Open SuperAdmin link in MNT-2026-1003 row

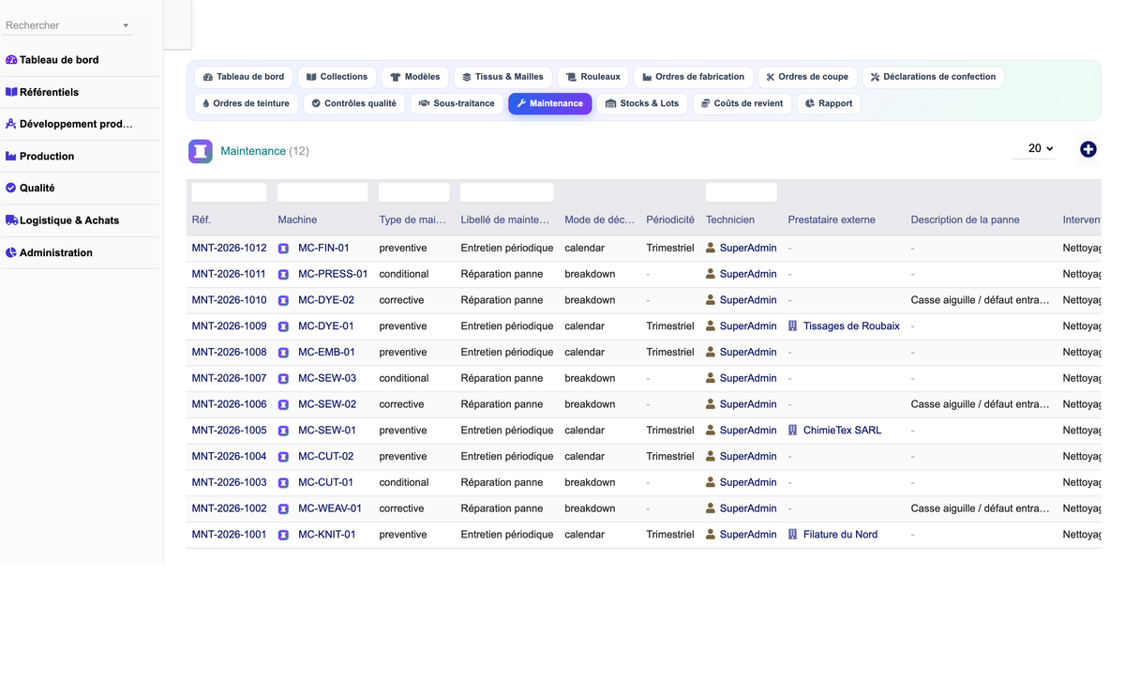point(748,483)
